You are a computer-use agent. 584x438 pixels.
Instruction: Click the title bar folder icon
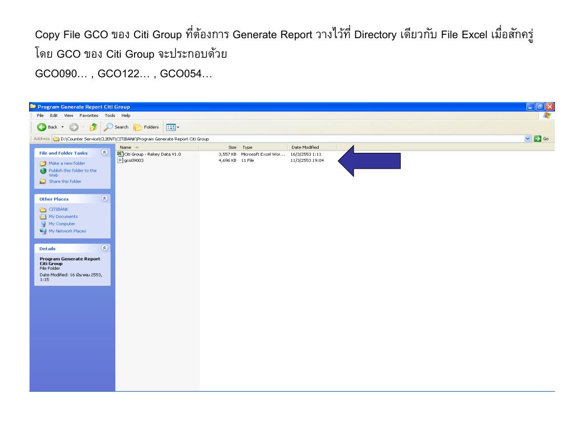[x=33, y=107]
